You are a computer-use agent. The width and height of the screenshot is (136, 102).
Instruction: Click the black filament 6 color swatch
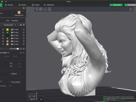tap(7, 35)
